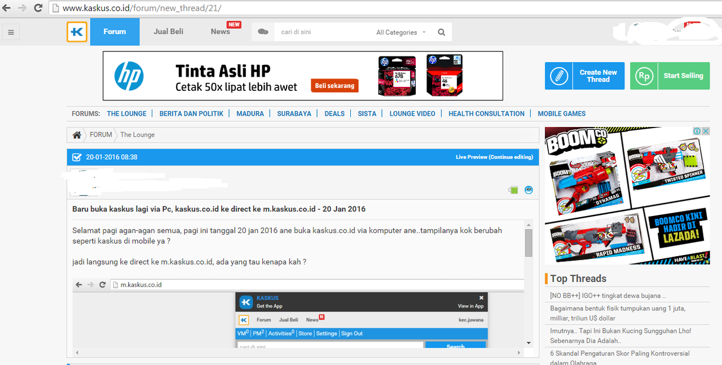The image size is (722, 365).
Task: Click the magnifier search icon
Action: [442, 32]
